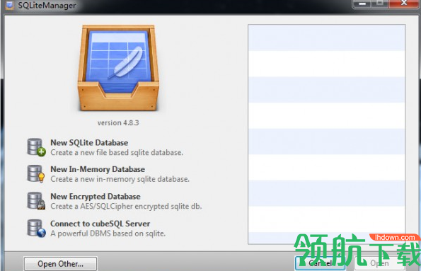This screenshot has width=421, height=271.
Task: Minimize the SQLiteManager window
Action: pyautogui.click(x=362, y=4)
